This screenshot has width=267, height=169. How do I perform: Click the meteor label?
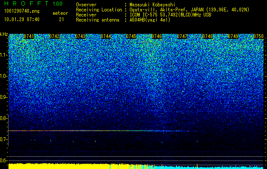coord(60,13)
